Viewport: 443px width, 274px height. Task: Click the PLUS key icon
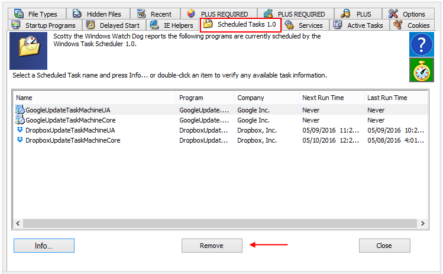(345, 14)
